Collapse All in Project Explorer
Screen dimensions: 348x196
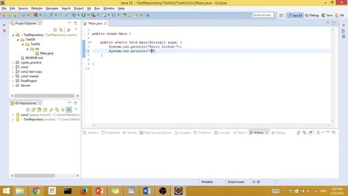click(x=55, y=30)
